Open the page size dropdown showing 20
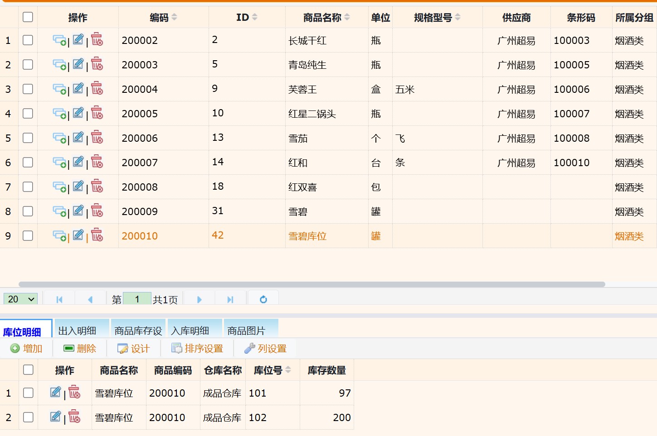657x436 pixels. pyautogui.click(x=21, y=299)
